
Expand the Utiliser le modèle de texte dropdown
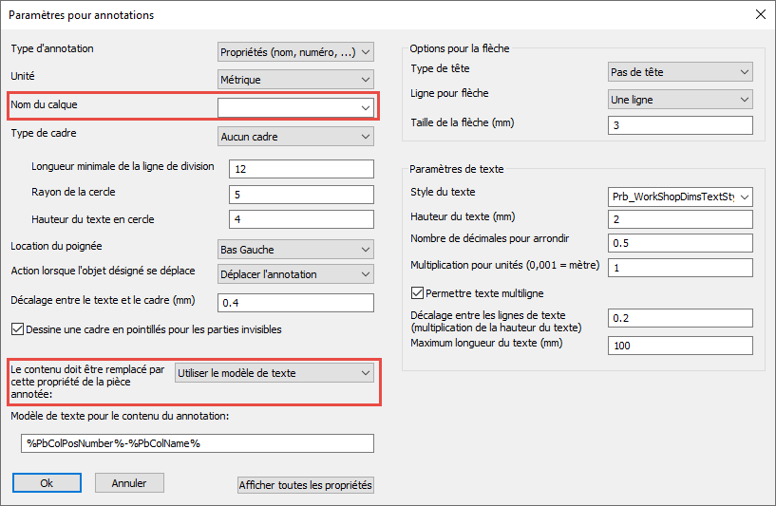click(274, 373)
